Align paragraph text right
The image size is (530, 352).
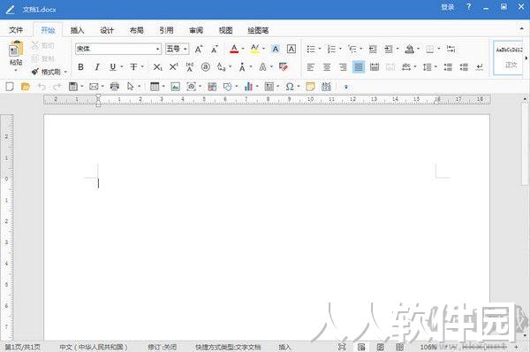[x=343, y=67]
